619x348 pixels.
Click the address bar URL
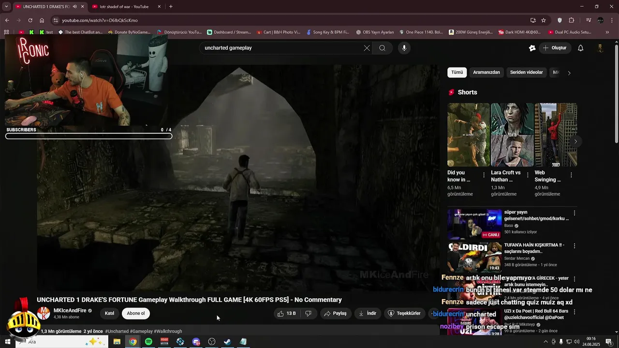click(100, 20)
